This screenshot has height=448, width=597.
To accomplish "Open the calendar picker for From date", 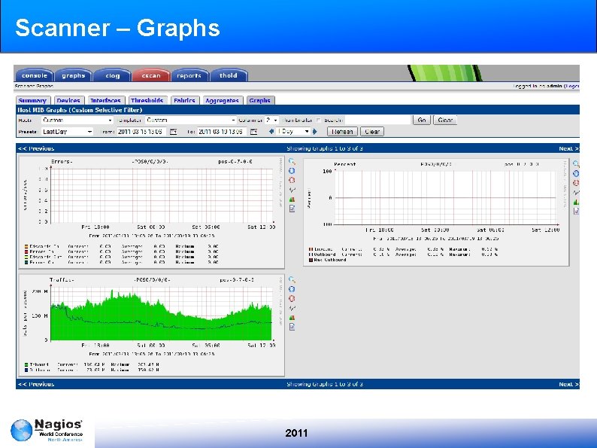I will 173,132.
